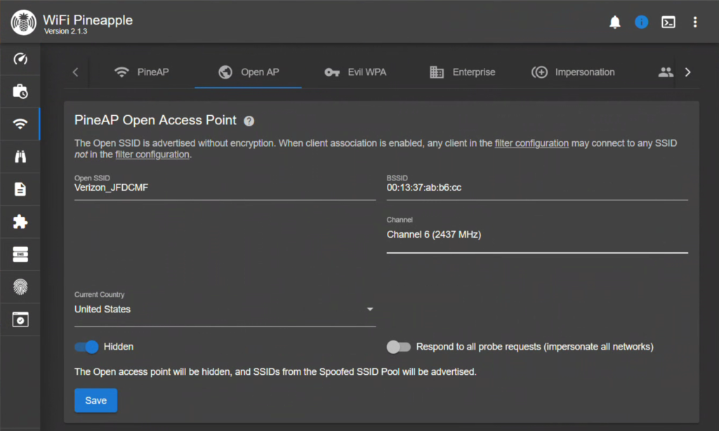
Task: Enable Respond to all probe requests toggle
Action: pos(399,347)
